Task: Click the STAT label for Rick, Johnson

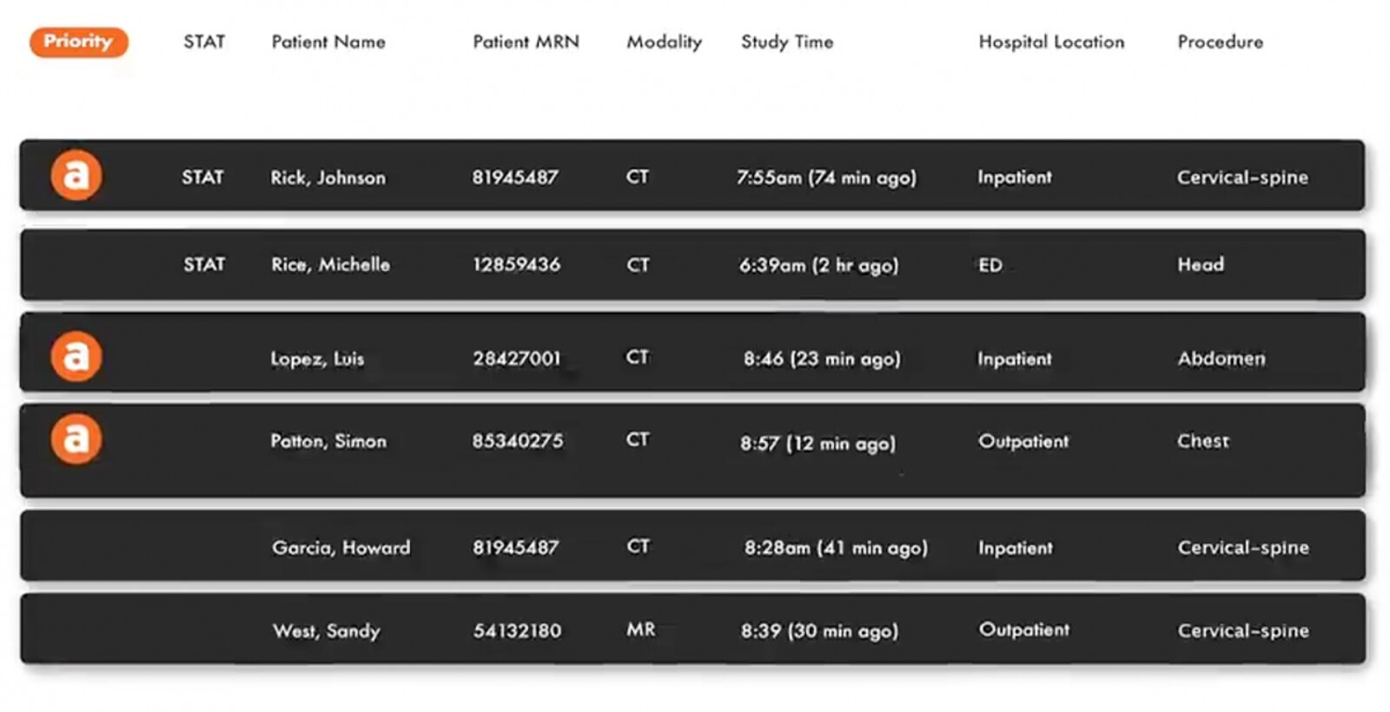Action: pyautogui.click(x=202, y=177)
